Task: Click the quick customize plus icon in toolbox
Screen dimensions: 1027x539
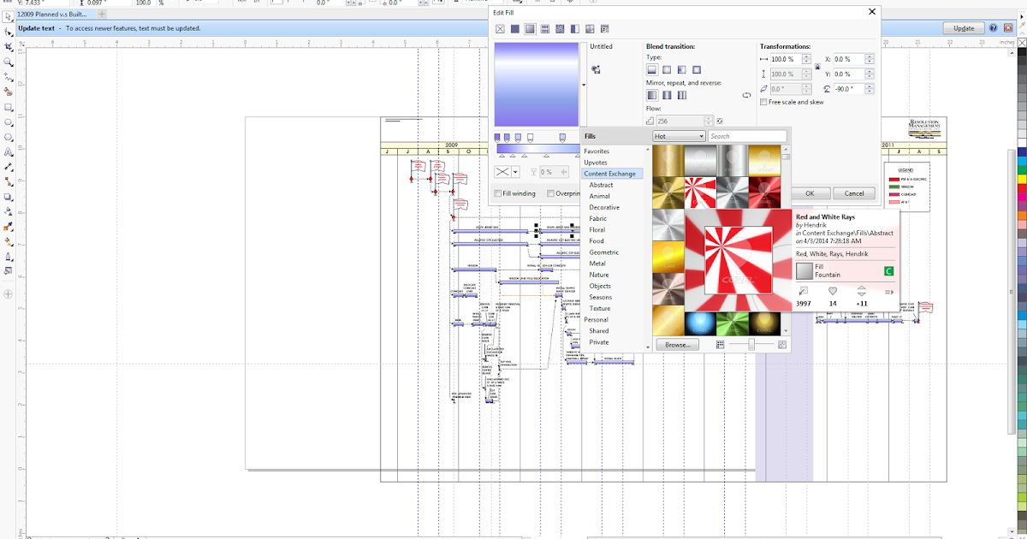Action: click(8, 293)
